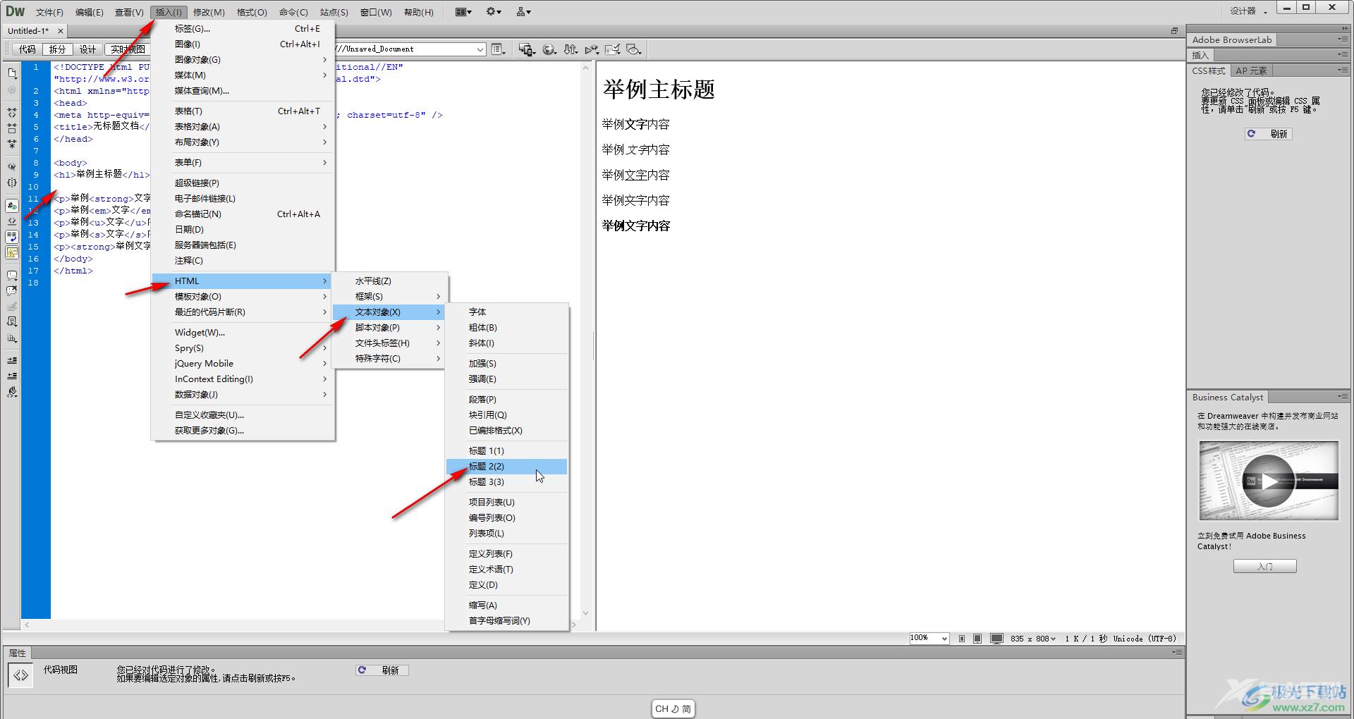The width and height of the screenshot is (1354, 719).
Task: Click the open documents icon in coding toolbar
Action: 12,73
